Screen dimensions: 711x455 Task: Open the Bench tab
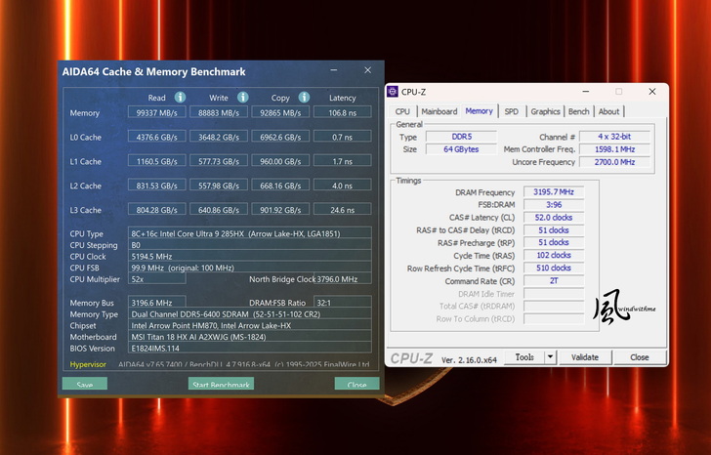coord(578,111)
